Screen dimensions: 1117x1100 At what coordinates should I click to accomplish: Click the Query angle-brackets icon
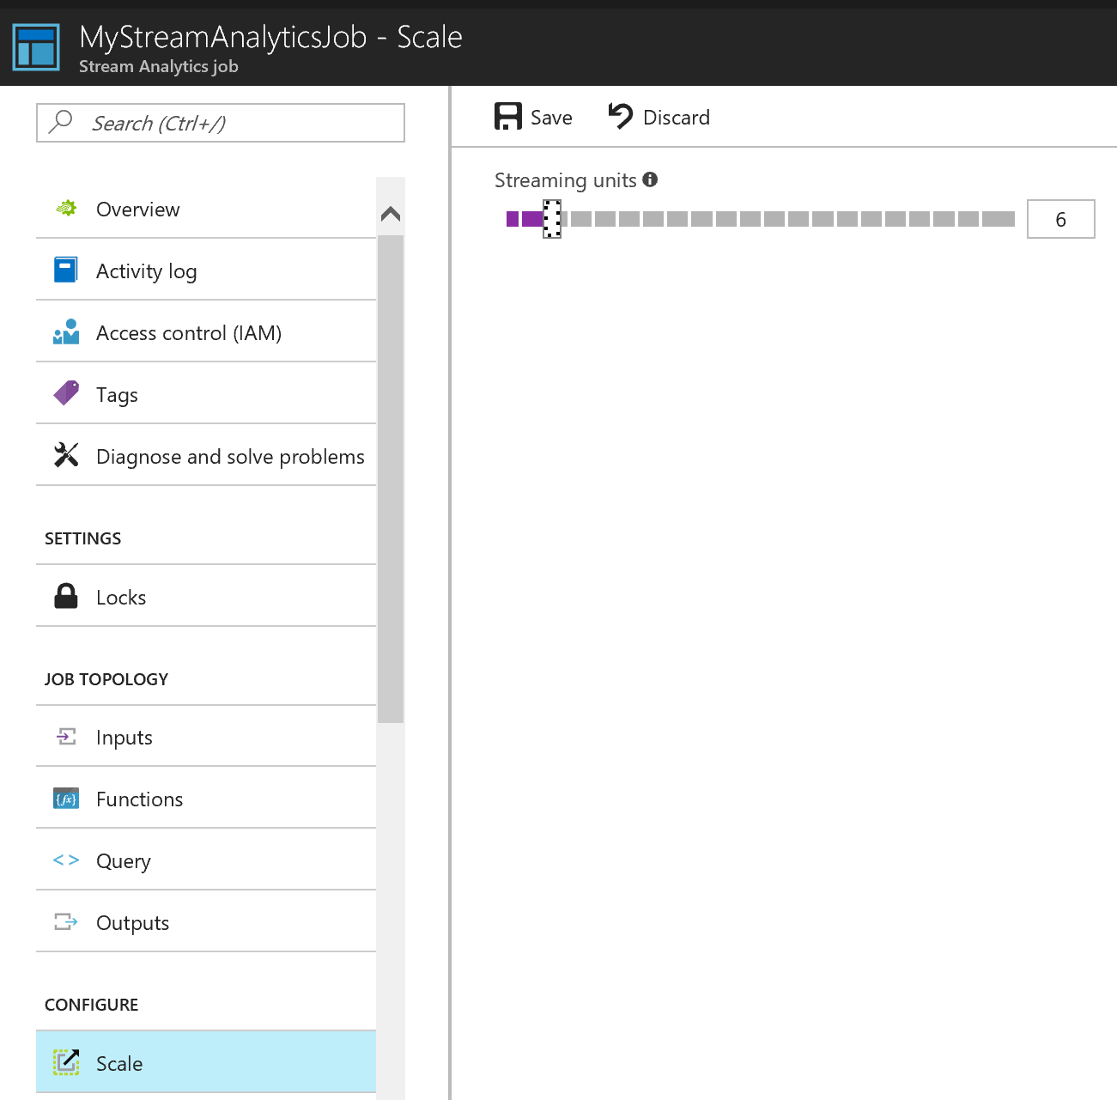(x=66, y=860)
